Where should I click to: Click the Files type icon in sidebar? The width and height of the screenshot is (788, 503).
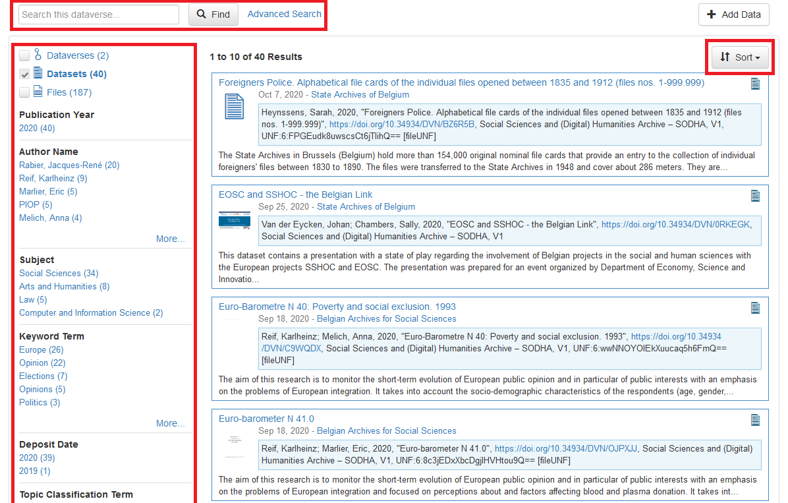pyautogui.click(x=38, y=92)
